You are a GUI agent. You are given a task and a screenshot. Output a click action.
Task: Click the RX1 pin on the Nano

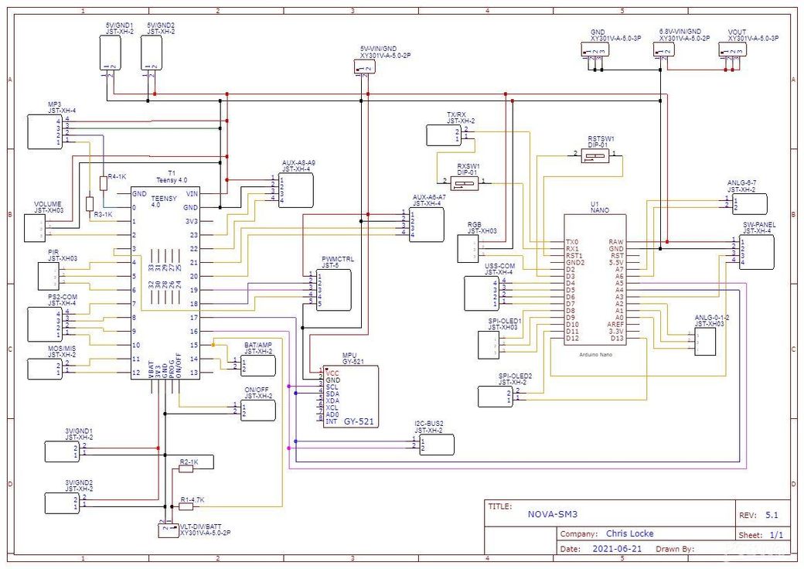[x=572, y=249]
